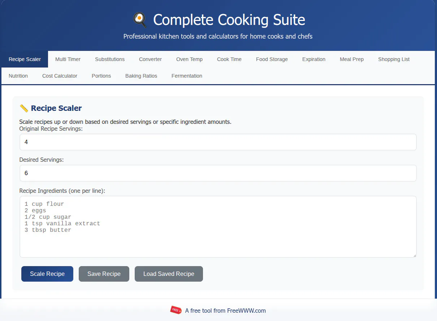Open the Cook Time tab
437x321 pixels.
click(229, 59)
